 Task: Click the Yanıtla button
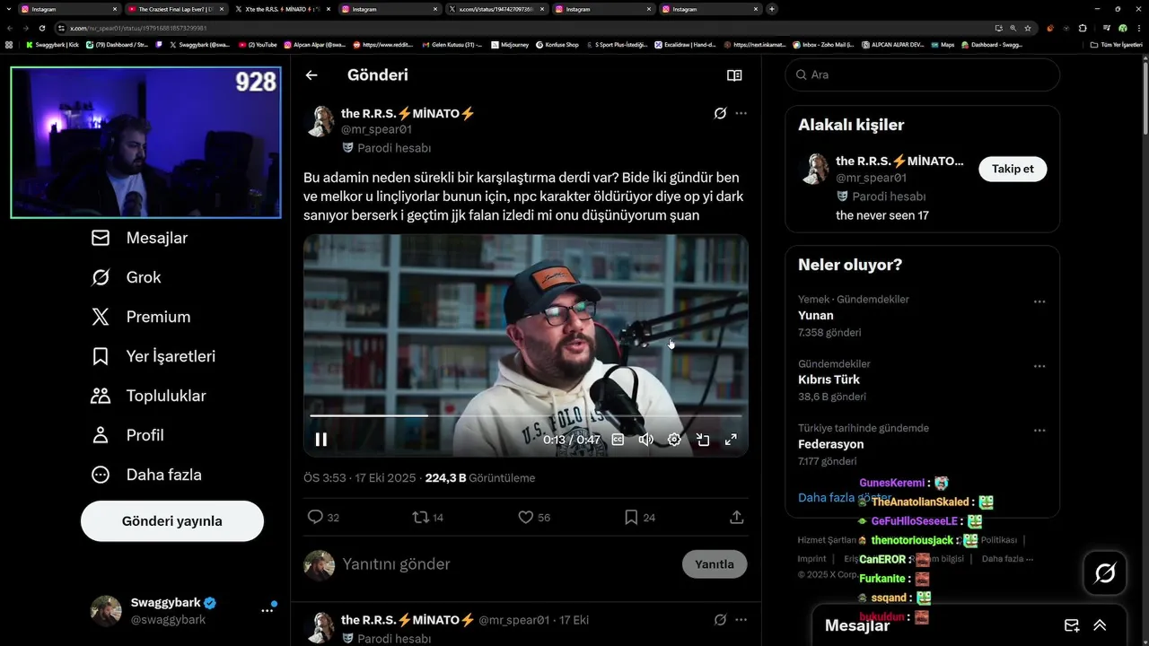tap(715, 564)
